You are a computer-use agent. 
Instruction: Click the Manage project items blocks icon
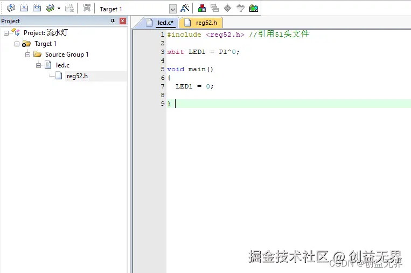pyautogui.click(x=202, y=8)
